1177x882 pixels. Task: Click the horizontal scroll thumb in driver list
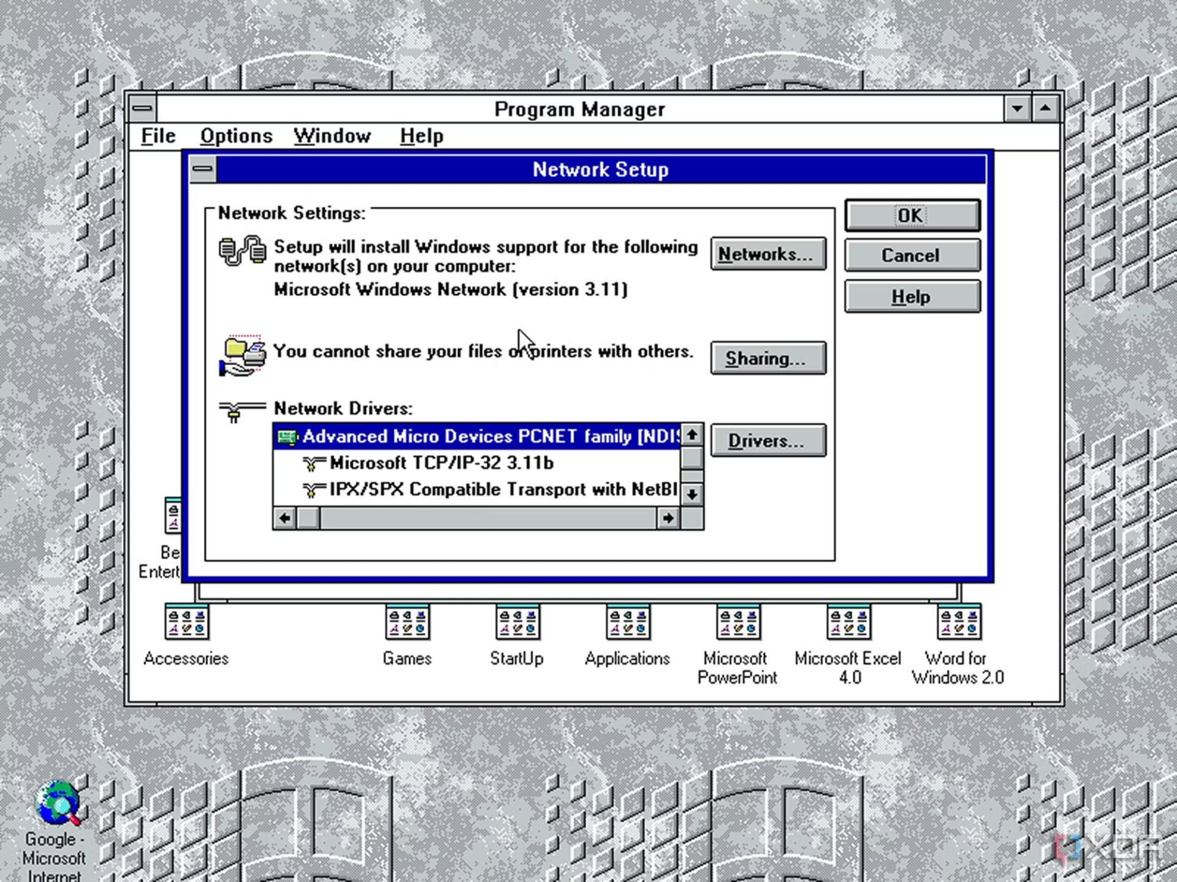click(308, 518)
